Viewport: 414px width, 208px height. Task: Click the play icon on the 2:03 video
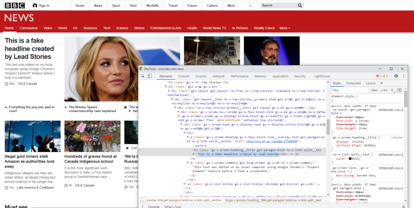tap(127, 148)
